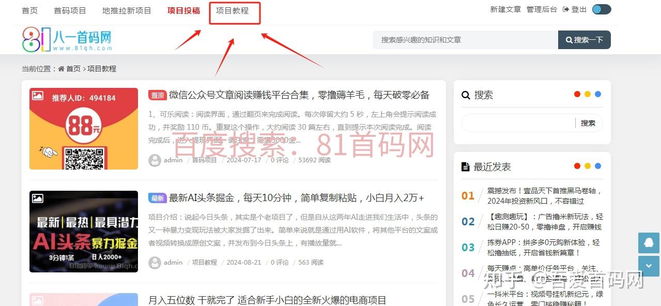Viewport: 661px width, 306px height.
Task: Focus the sidebar search input box
Action: tap(518, 123)
